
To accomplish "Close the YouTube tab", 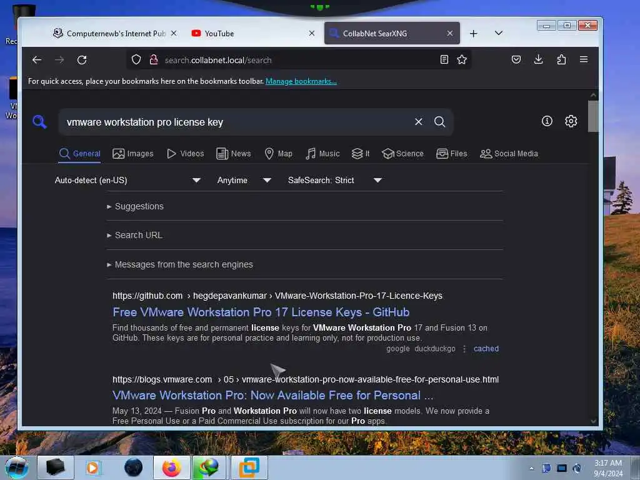I will pyautogui.click(x=312, y=33).
